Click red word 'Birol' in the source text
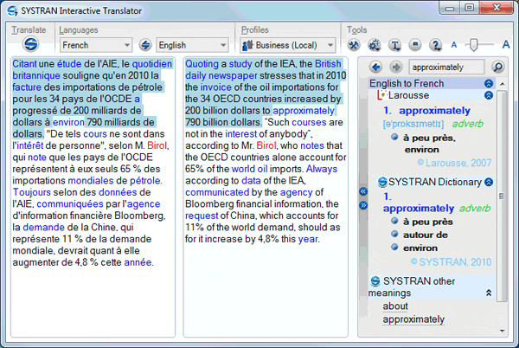 [x=157, y=145]
